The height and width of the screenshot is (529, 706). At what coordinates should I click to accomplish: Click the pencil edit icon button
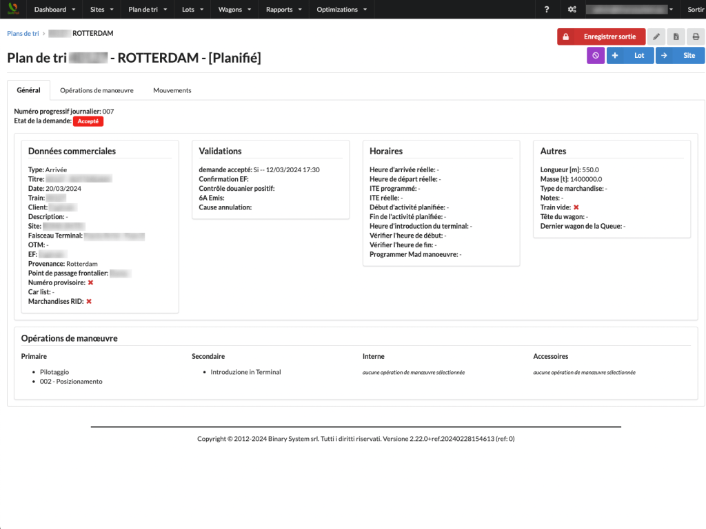tap(657, 37)
